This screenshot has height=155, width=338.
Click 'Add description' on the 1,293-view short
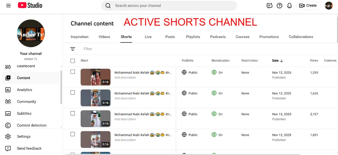[x=125, y=77]
